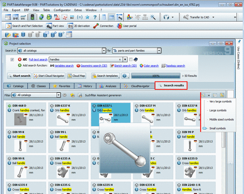Click the hierarchy tree toolbar icon
Viewport: 244px width, 194px height.
[145, 17]
